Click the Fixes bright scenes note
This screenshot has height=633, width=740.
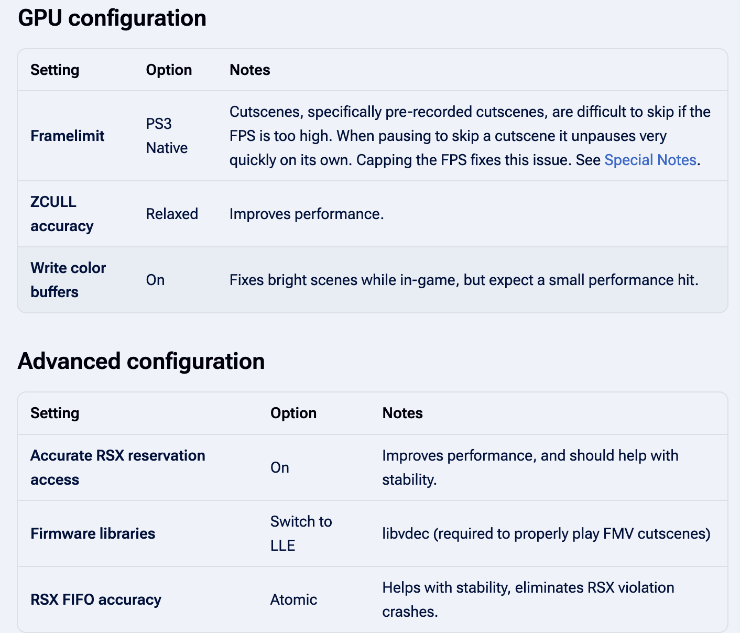[x=464, y=280]
